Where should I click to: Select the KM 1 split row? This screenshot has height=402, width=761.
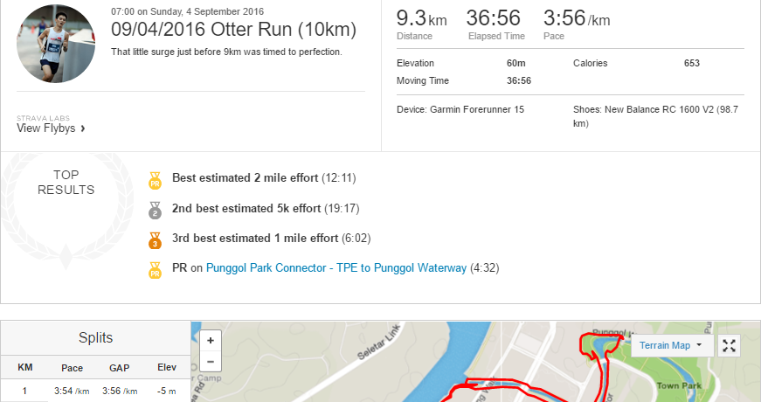[x=95, y=391]
